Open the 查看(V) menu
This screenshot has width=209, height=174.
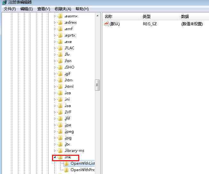click(x=43, y=9)
